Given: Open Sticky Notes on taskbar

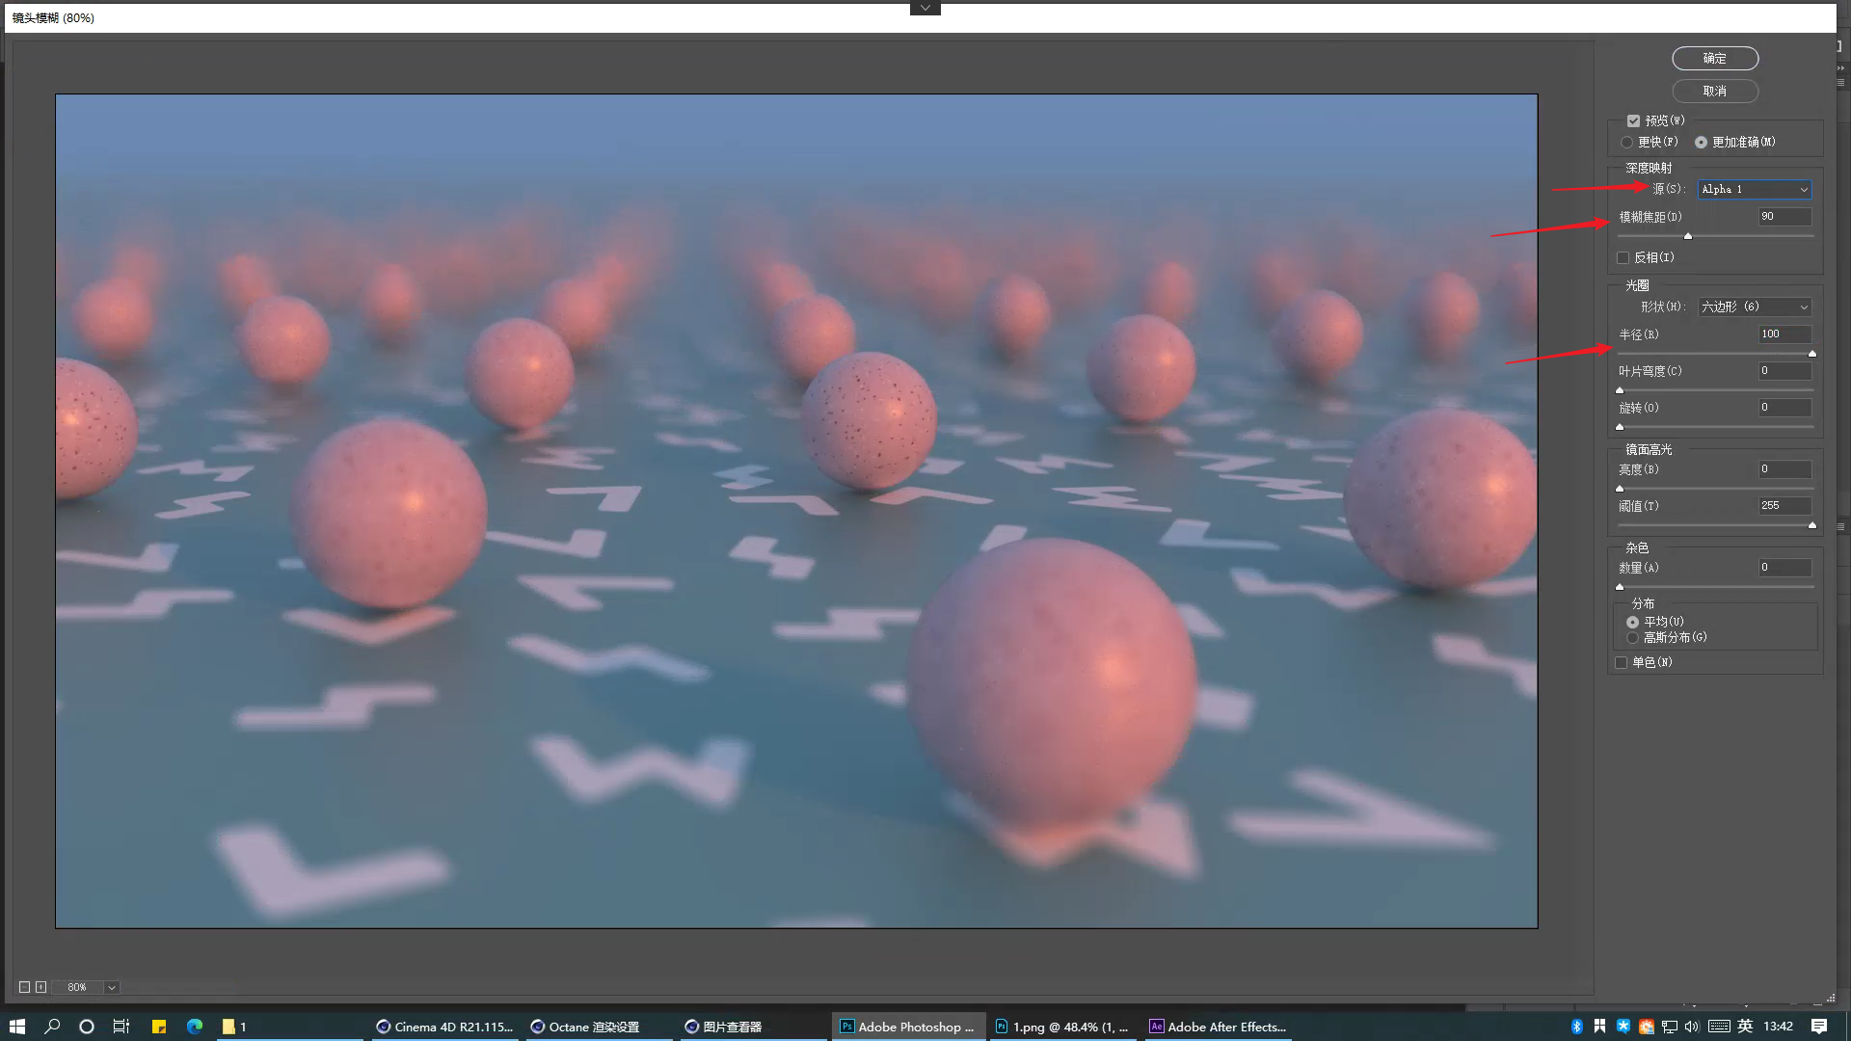Looking at the screenshot, I should 159,1027.
